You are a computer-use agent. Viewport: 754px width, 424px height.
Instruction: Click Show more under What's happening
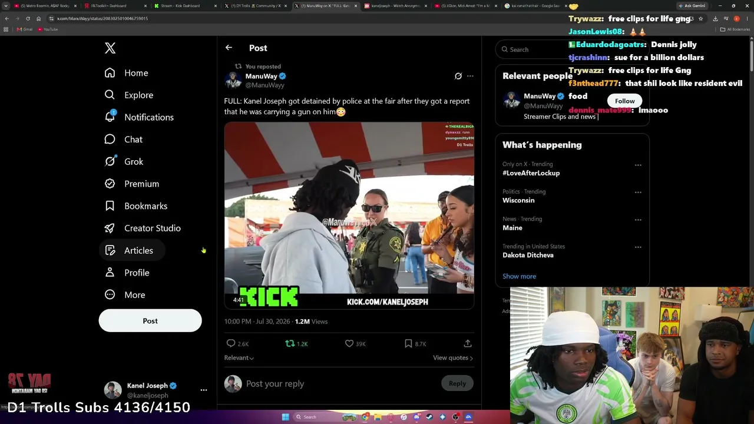click(x=519, y=276)
